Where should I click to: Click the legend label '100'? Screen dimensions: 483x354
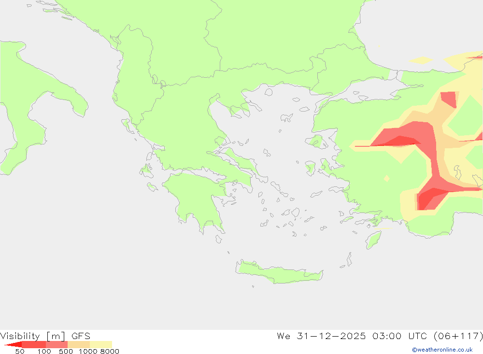click(44, 352)
